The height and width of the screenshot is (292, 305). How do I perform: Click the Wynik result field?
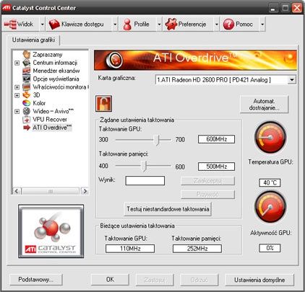coord(145,180)
